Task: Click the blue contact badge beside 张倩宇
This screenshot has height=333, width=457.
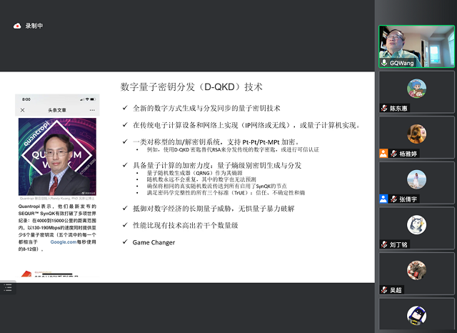Action: click(x=384, y=199)
